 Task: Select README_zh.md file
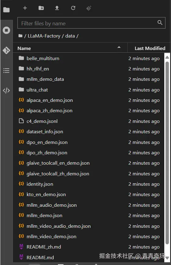(x=88, y=247)
